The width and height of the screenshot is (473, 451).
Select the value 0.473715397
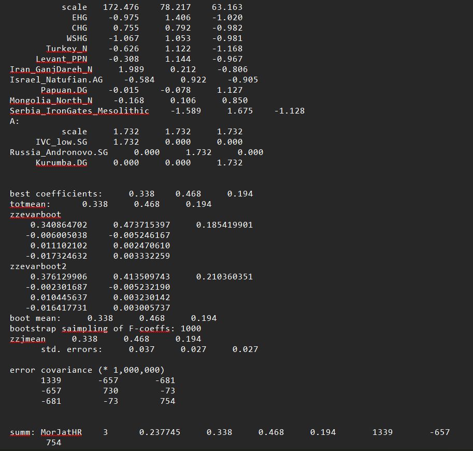pos(142,225)
